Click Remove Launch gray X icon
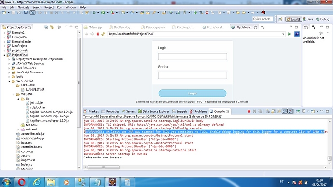Image resolution: width=333 pixels, height=187 pixels. 254,111
